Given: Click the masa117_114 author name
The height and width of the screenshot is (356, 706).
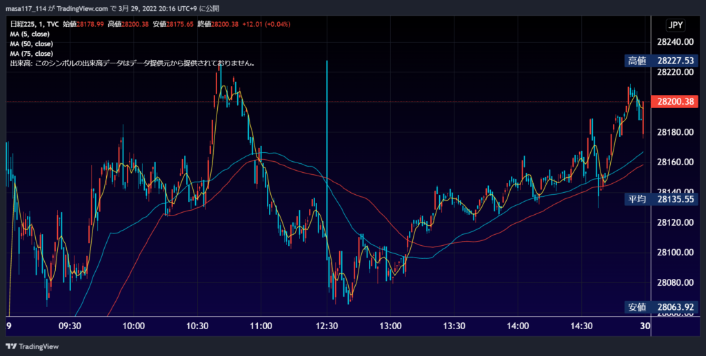Looking at the screenshot, I should pyautogui.click(x=26, y=8).
